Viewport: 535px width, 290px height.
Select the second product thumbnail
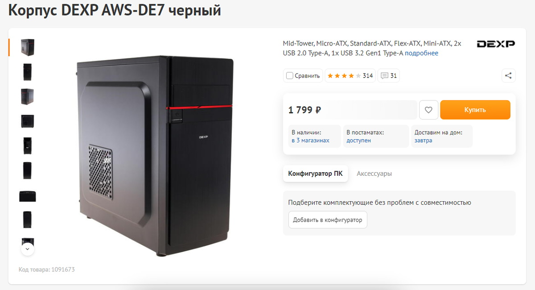pos(28,72)
